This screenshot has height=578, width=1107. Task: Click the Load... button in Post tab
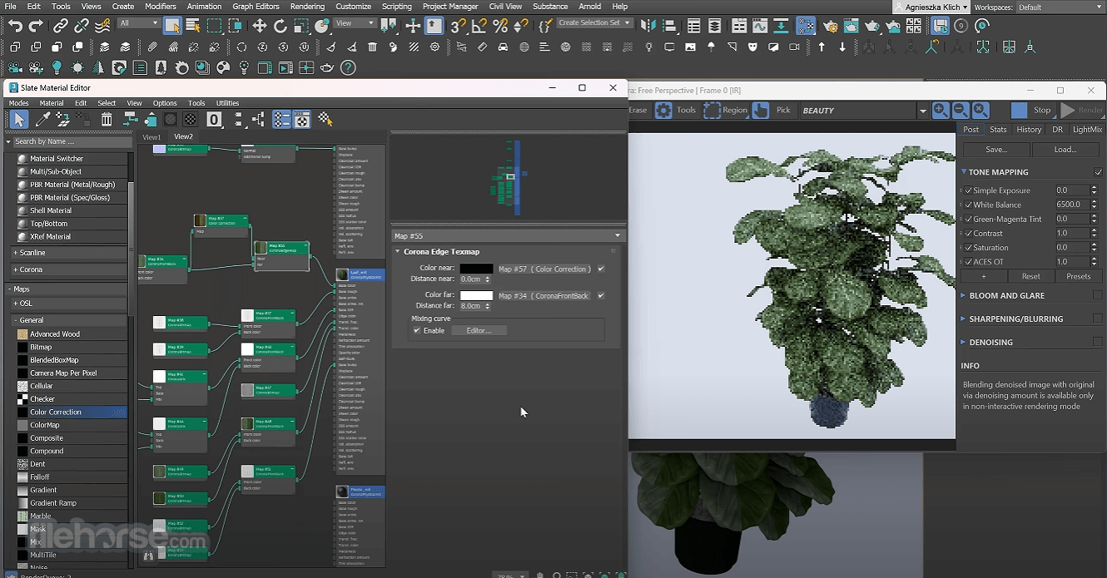(x=1065, y=150)
